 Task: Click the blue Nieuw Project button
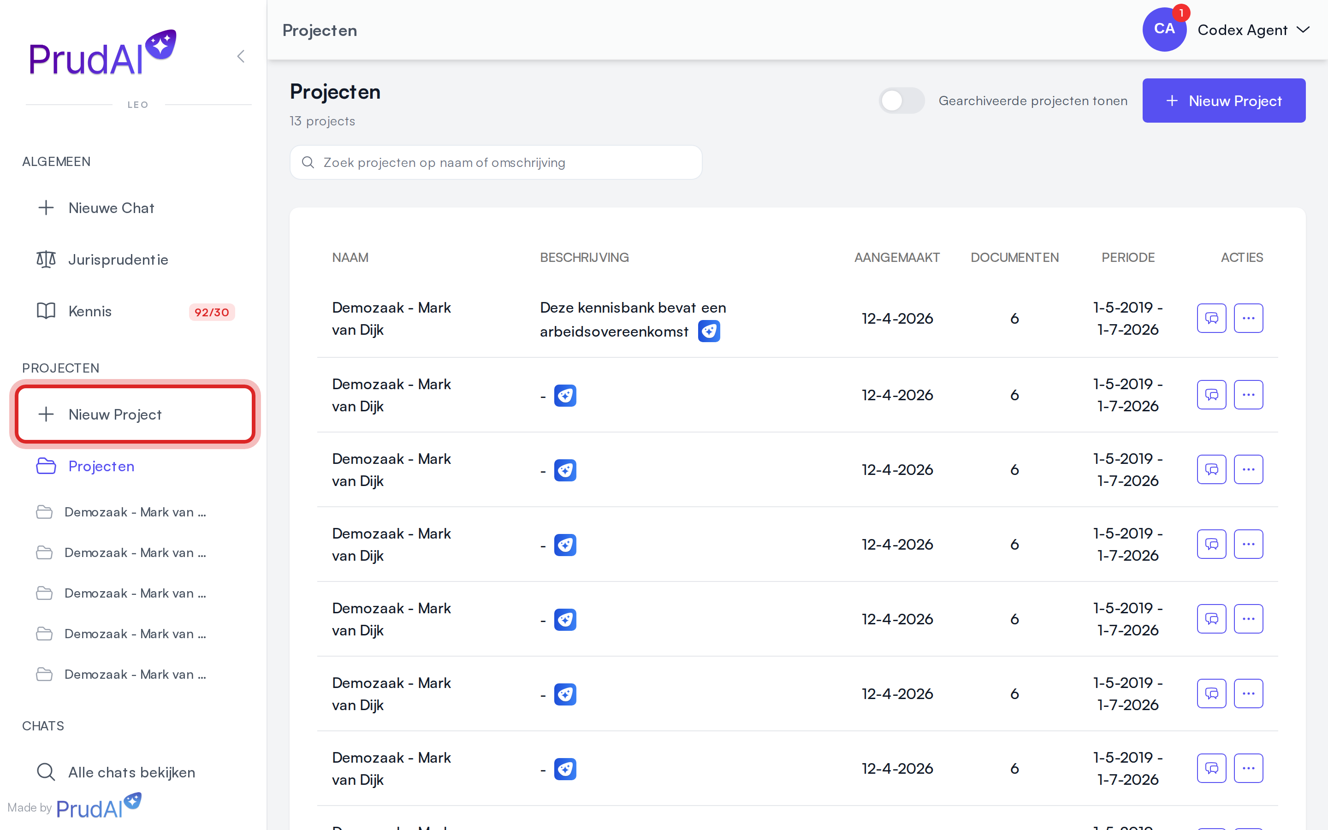click(x=1224, y=101)
